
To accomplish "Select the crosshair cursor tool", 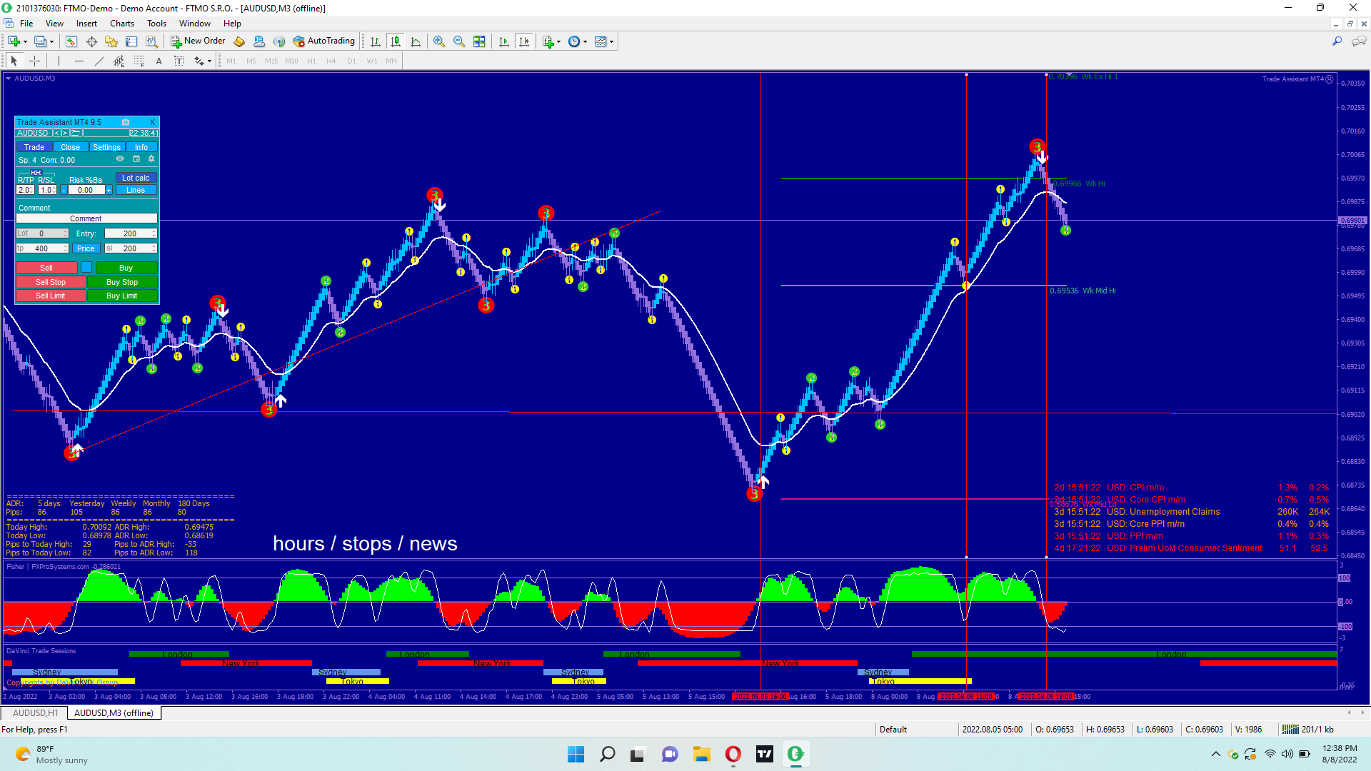I will click(x=34, y=61).
